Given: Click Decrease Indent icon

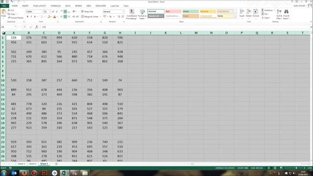Looking at the screenshot, I should click(x=74, y=17).
